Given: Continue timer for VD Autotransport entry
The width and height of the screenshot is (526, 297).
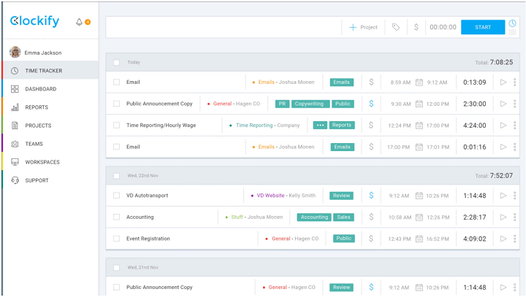Looking at the screenshot, I should point(503,196).
